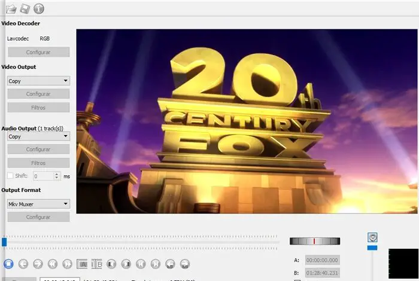
Task: Adjust the blue volume slider handle
Action: point(372,248)
